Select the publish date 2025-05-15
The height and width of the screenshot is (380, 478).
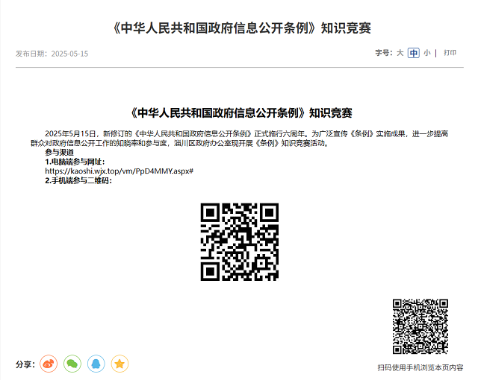[x=69, y=54]
